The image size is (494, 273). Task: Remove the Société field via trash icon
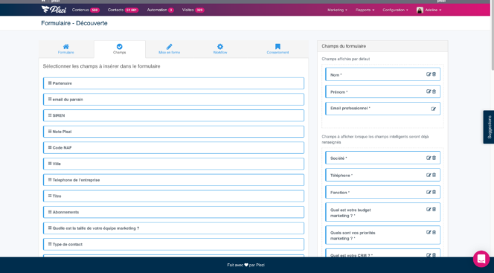[434, 158]
